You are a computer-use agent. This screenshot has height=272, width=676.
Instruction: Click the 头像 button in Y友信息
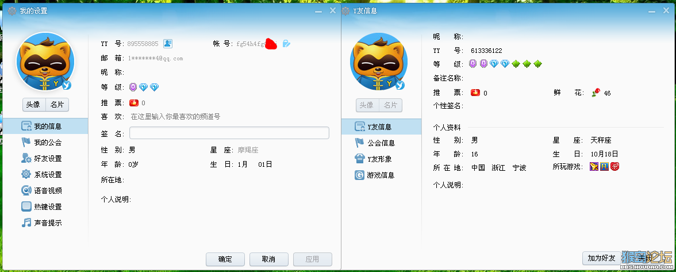pyautogui.click(x=367, y=105)
